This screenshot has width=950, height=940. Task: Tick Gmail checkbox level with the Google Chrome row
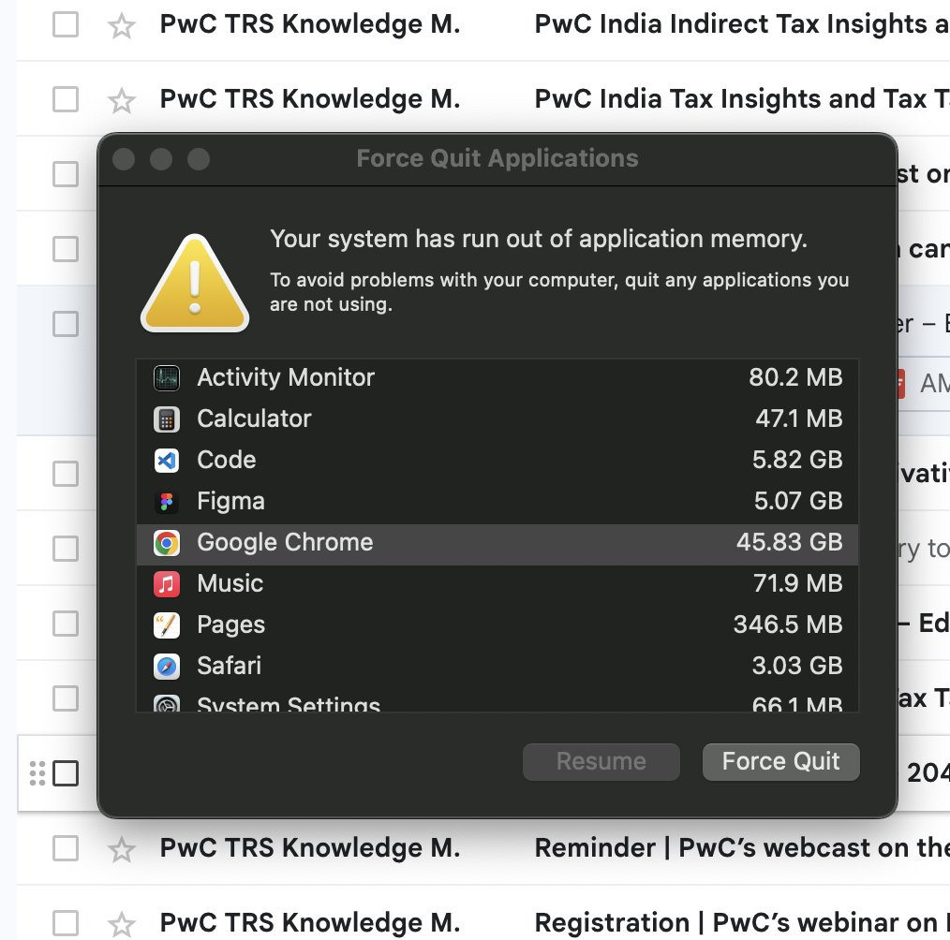[66, 549]
